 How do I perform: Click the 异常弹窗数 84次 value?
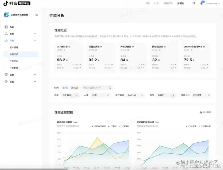(x=124, y=60)
